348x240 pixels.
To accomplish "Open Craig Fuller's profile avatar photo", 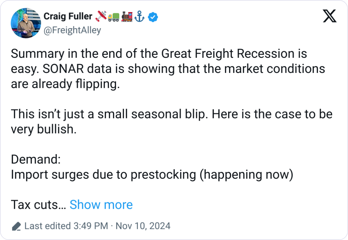I will pos(25,24).
